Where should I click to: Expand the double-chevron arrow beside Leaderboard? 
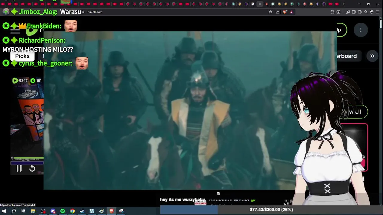point(372,56)
